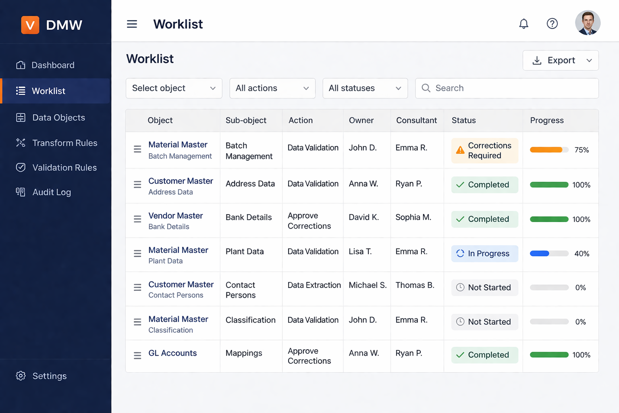Open Transform Rules in the sidebar

[x=64, y=143]
